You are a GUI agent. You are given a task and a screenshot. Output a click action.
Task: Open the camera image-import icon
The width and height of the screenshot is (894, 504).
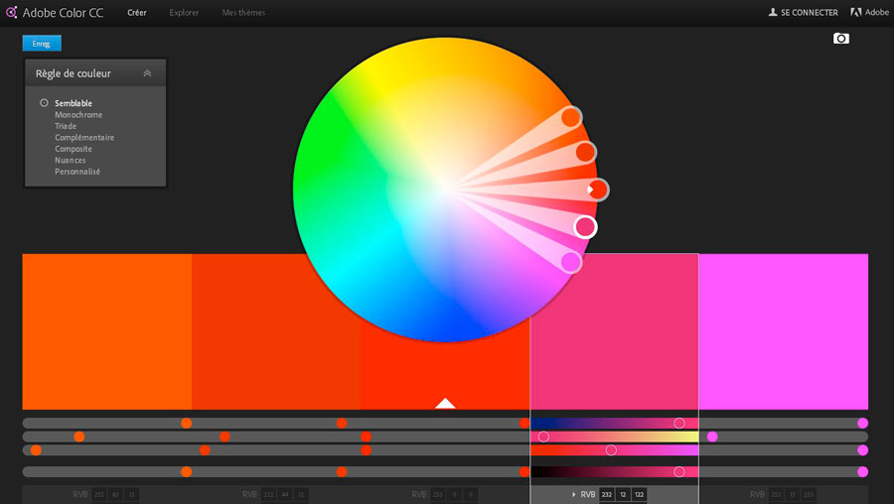[841, 38]
